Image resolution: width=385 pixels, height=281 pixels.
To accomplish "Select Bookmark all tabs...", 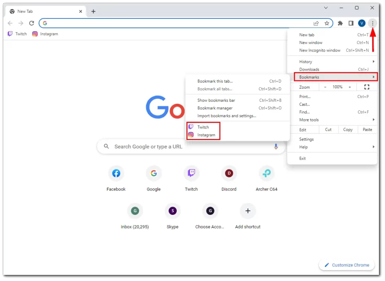I will coord(238,89).
